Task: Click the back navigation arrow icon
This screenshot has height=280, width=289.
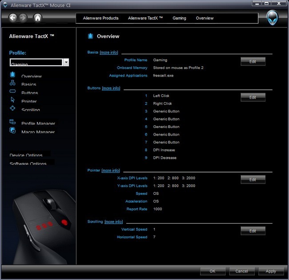Action: tap(12, 18)
